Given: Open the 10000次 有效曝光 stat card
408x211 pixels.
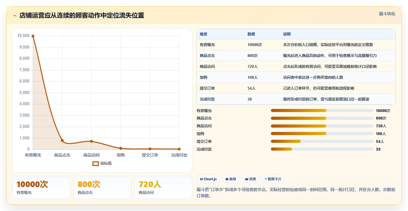Looking at the screenshot, I should click(x=41, y=187).
